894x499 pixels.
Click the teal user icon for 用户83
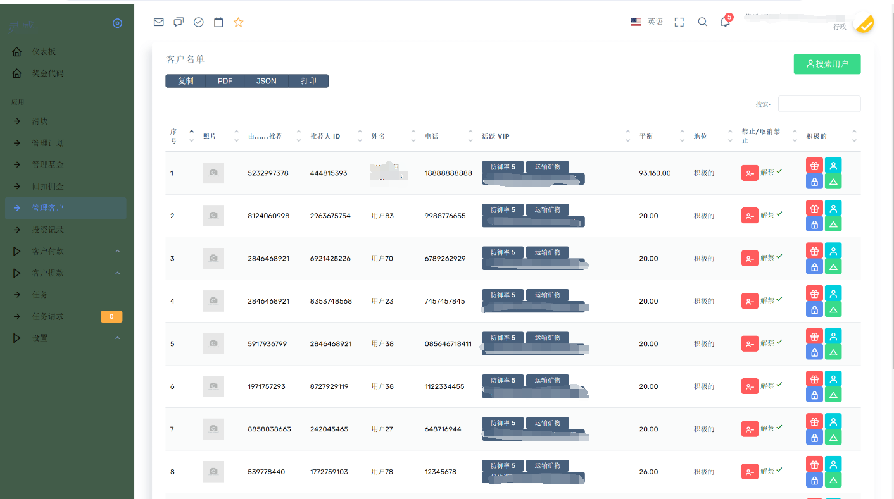click(x=833, y=208)
